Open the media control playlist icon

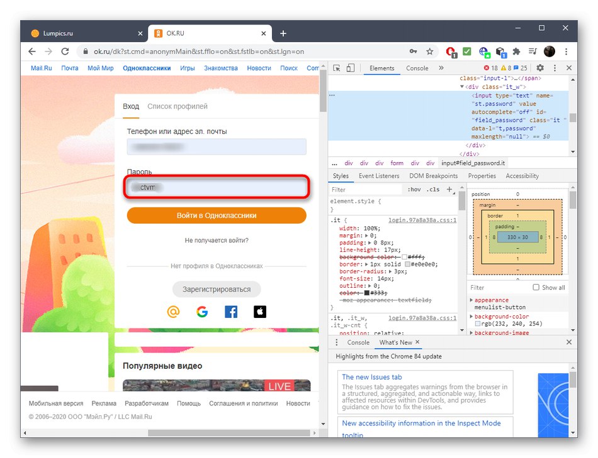coord(533,52)
